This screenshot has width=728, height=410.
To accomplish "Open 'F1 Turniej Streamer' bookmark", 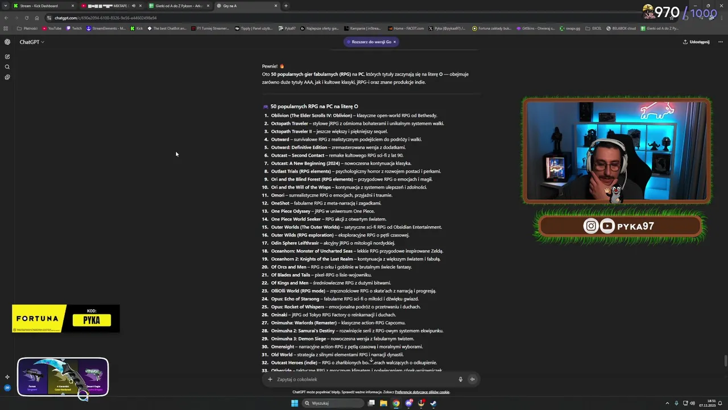I will (210, 28).
